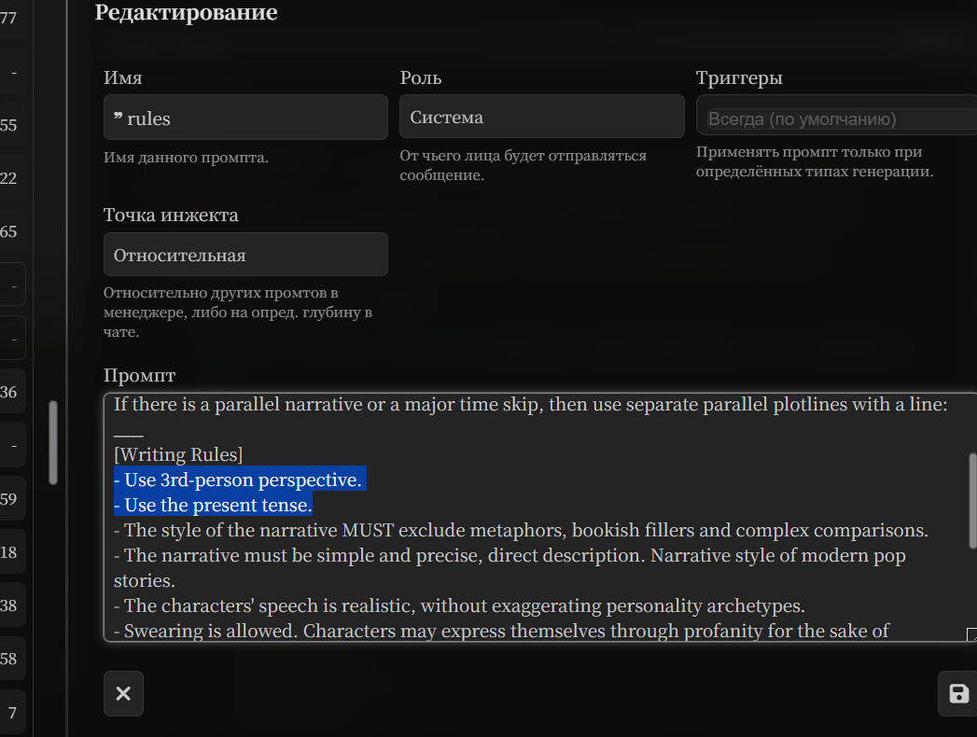
Task: Select the left list entry showing 77
Action: (9, 17)
